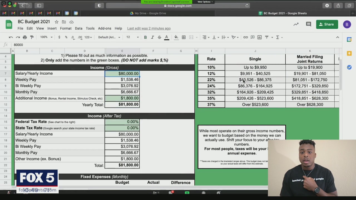356x200 pixels.
Task: Toggle bold formatting
Action: pos(145,37)
